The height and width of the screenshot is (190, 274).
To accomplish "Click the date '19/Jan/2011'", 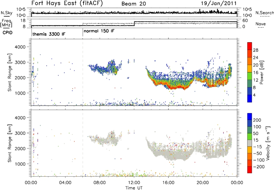I will (x=219, y=3).
